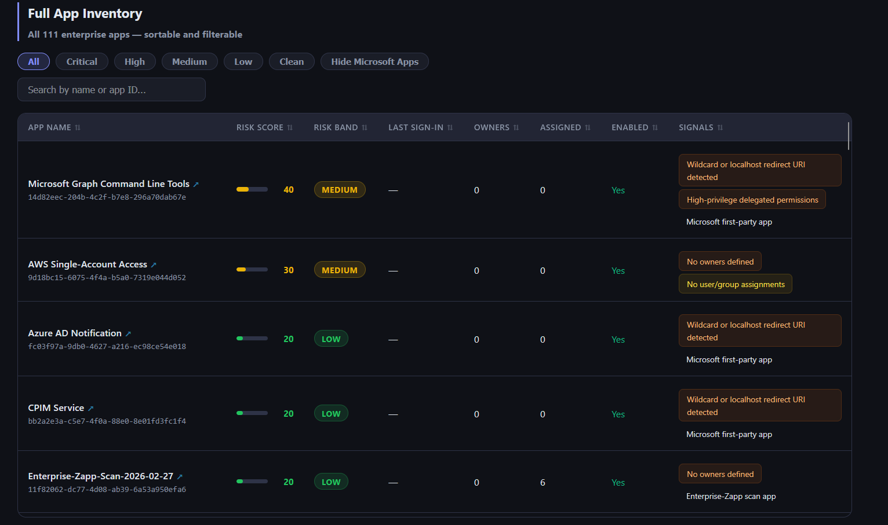Click the High filter button
888x525 pixels.
click(134, 61)
